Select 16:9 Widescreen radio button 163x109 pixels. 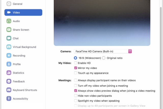point(75,58)
